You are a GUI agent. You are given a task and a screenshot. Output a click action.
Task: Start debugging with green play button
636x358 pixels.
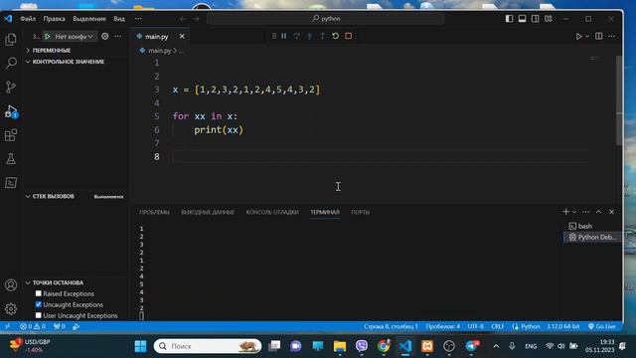point(48,36)
